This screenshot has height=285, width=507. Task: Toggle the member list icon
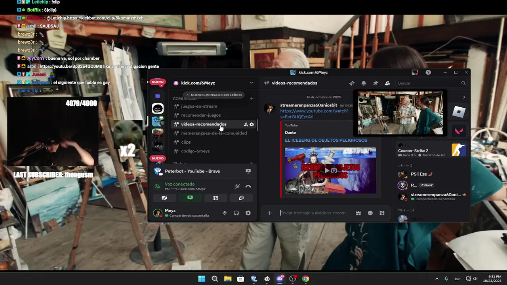387,83
